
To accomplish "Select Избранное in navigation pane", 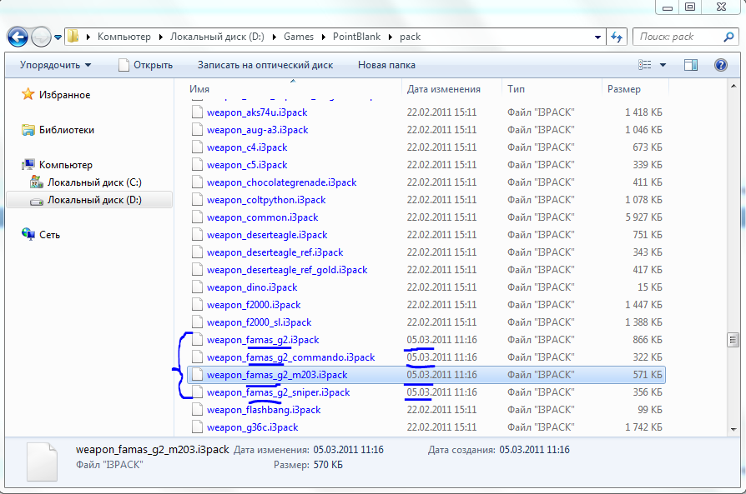I will pos(65,95).
